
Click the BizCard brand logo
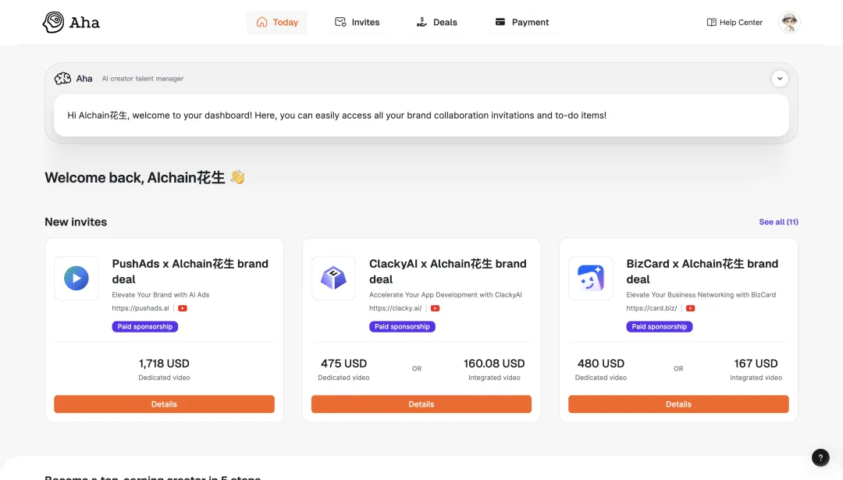[590, 278]
